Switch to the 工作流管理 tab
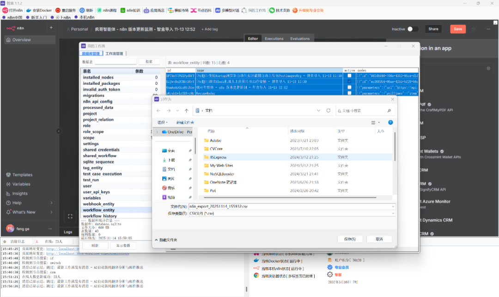The image size is (499, 297). point(114,53)
